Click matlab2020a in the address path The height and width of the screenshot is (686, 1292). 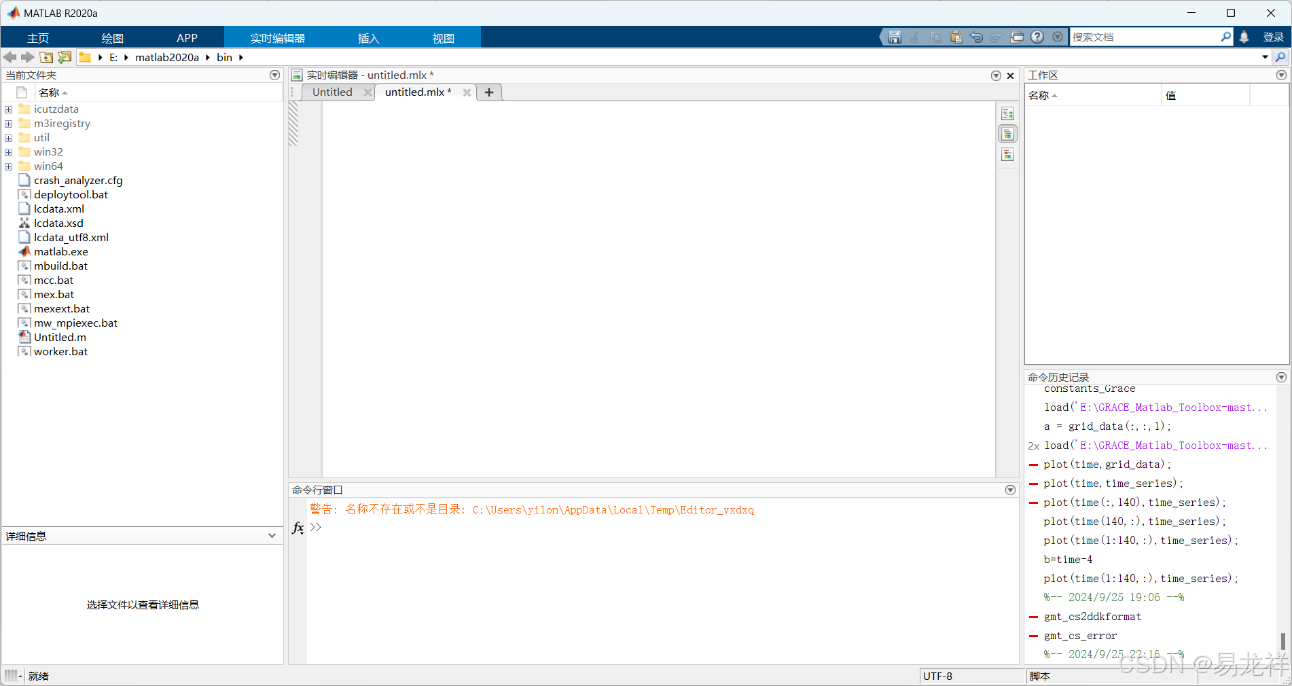point(167,57)
